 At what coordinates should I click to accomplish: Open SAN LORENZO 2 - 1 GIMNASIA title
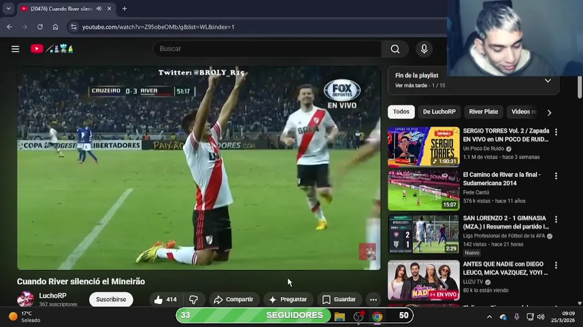pyautogui.click(x=506, y=222)
